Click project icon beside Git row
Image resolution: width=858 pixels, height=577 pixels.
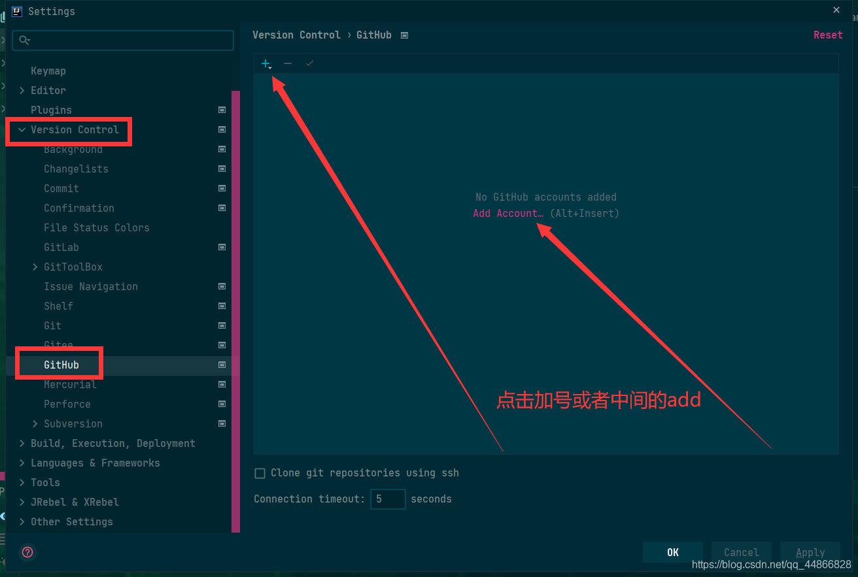[222, 325]
